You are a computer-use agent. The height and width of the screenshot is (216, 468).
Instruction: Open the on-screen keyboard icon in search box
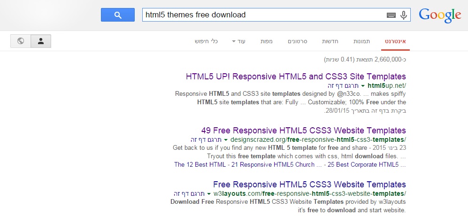click(x=391, y=15)
